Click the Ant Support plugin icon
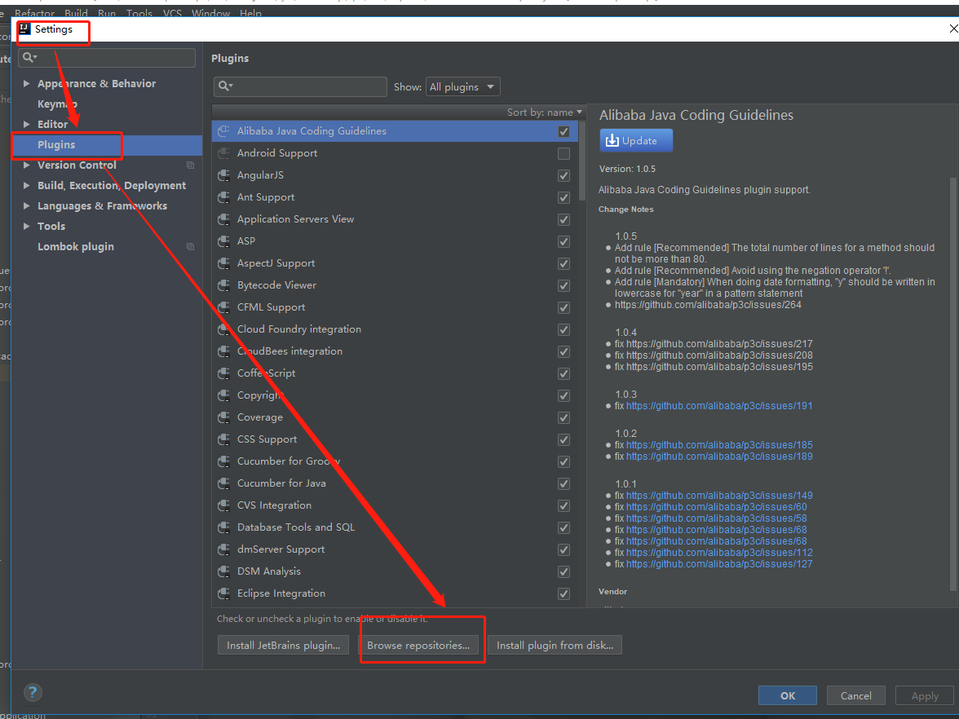This screenshot has height=719, width=959. 223,197
